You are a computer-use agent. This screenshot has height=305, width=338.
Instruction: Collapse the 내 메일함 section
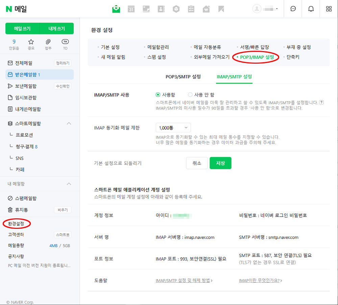[x=69, y=184]
